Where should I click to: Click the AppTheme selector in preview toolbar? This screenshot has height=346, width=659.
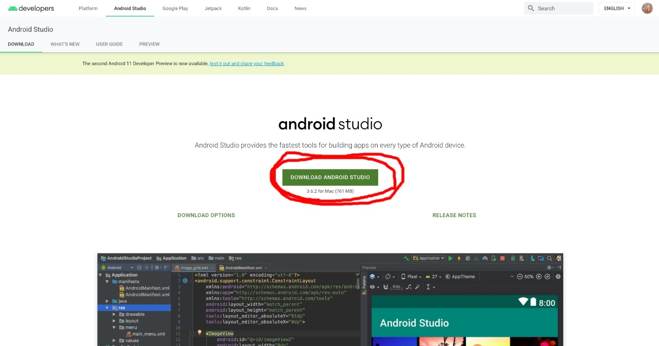pos(460,276)
